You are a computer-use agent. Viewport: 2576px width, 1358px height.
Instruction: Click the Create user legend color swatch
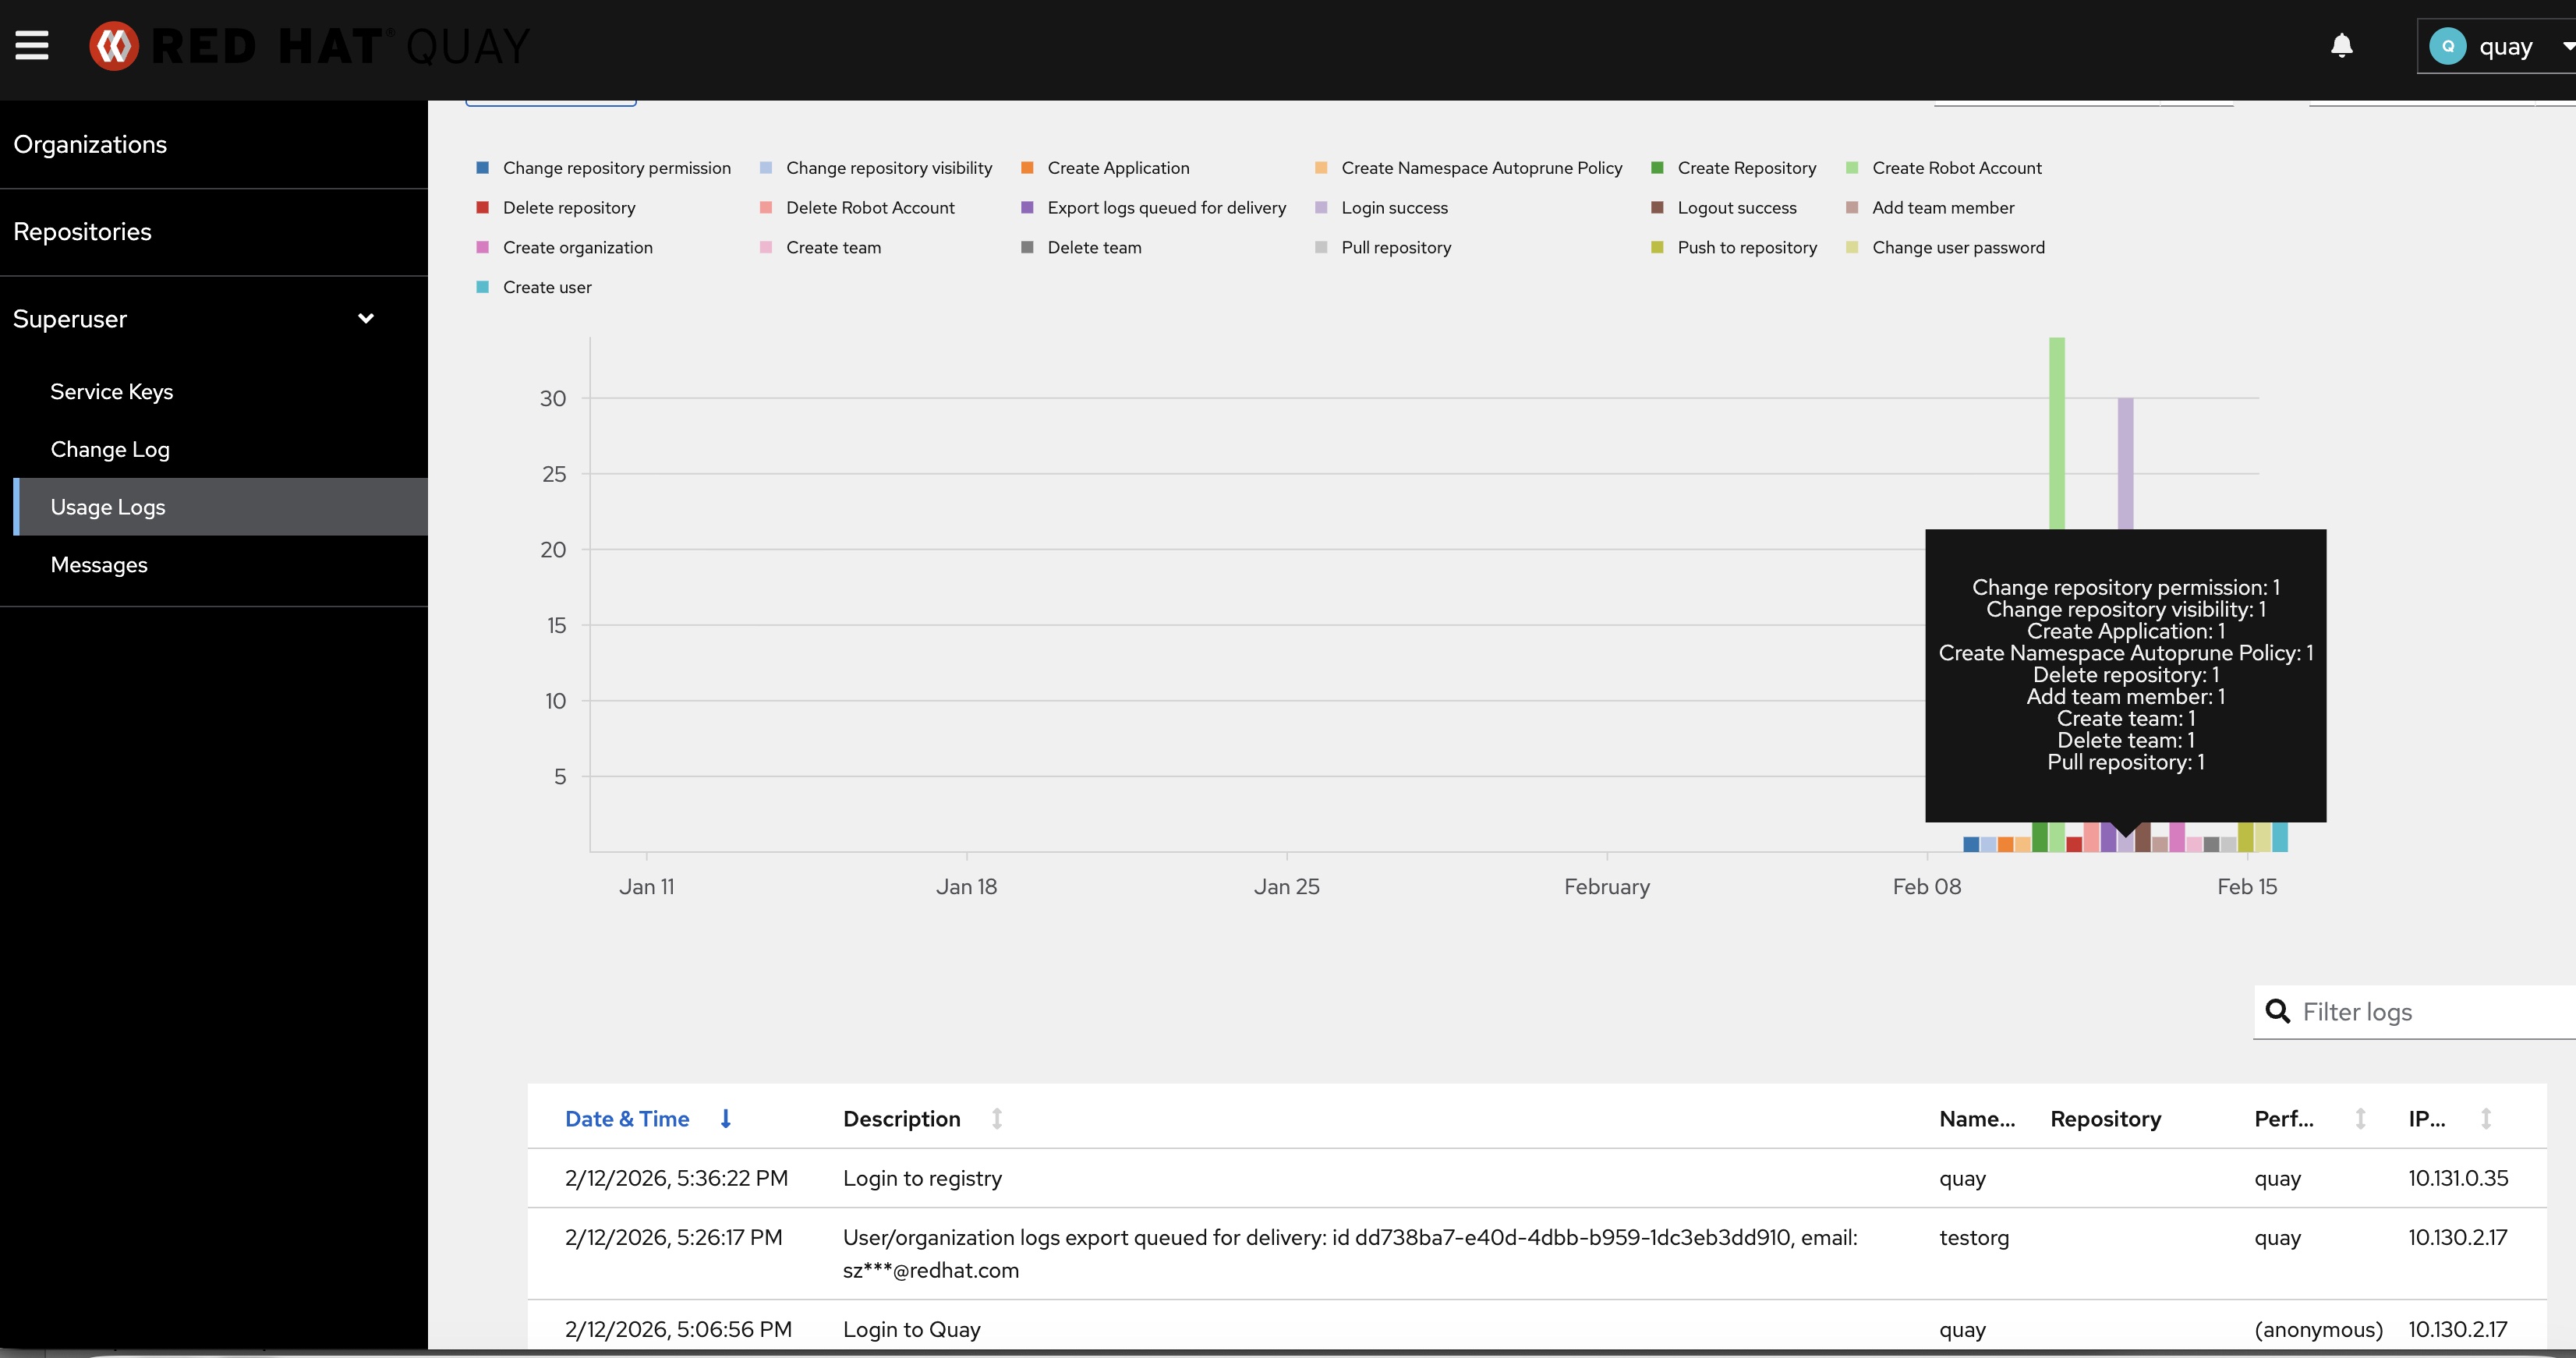click(x=483, y=287)
